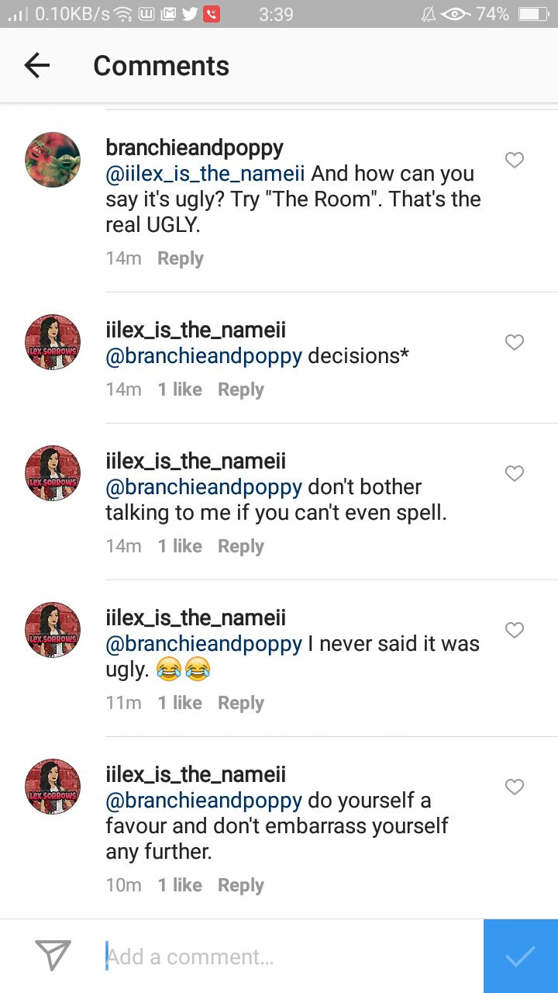The height and width of the screenshot is (993, 558).
Task: Like branchieandpoppy's comment about "The Room"
Action: click(x=515, y=161)
